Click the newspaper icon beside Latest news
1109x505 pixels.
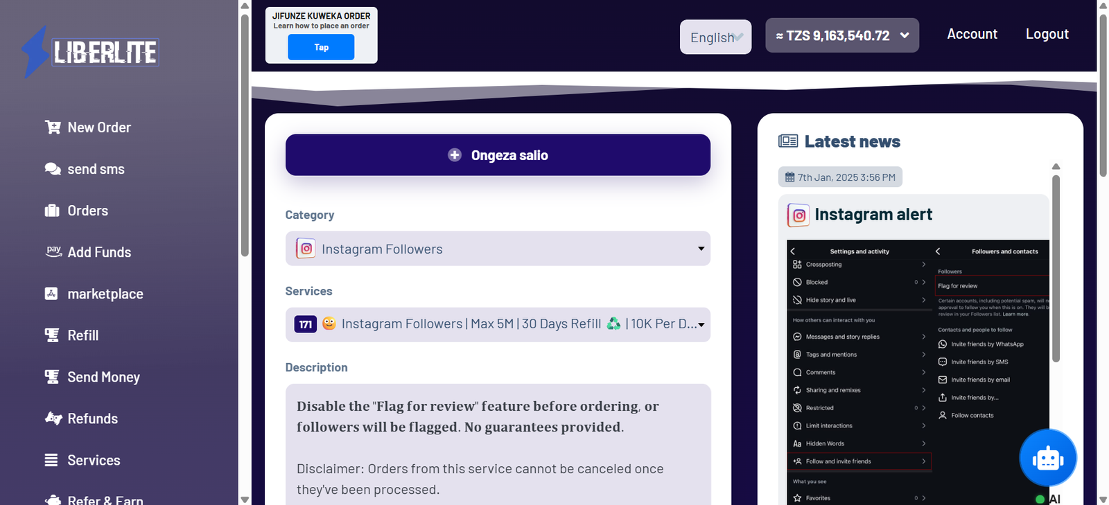788,141
